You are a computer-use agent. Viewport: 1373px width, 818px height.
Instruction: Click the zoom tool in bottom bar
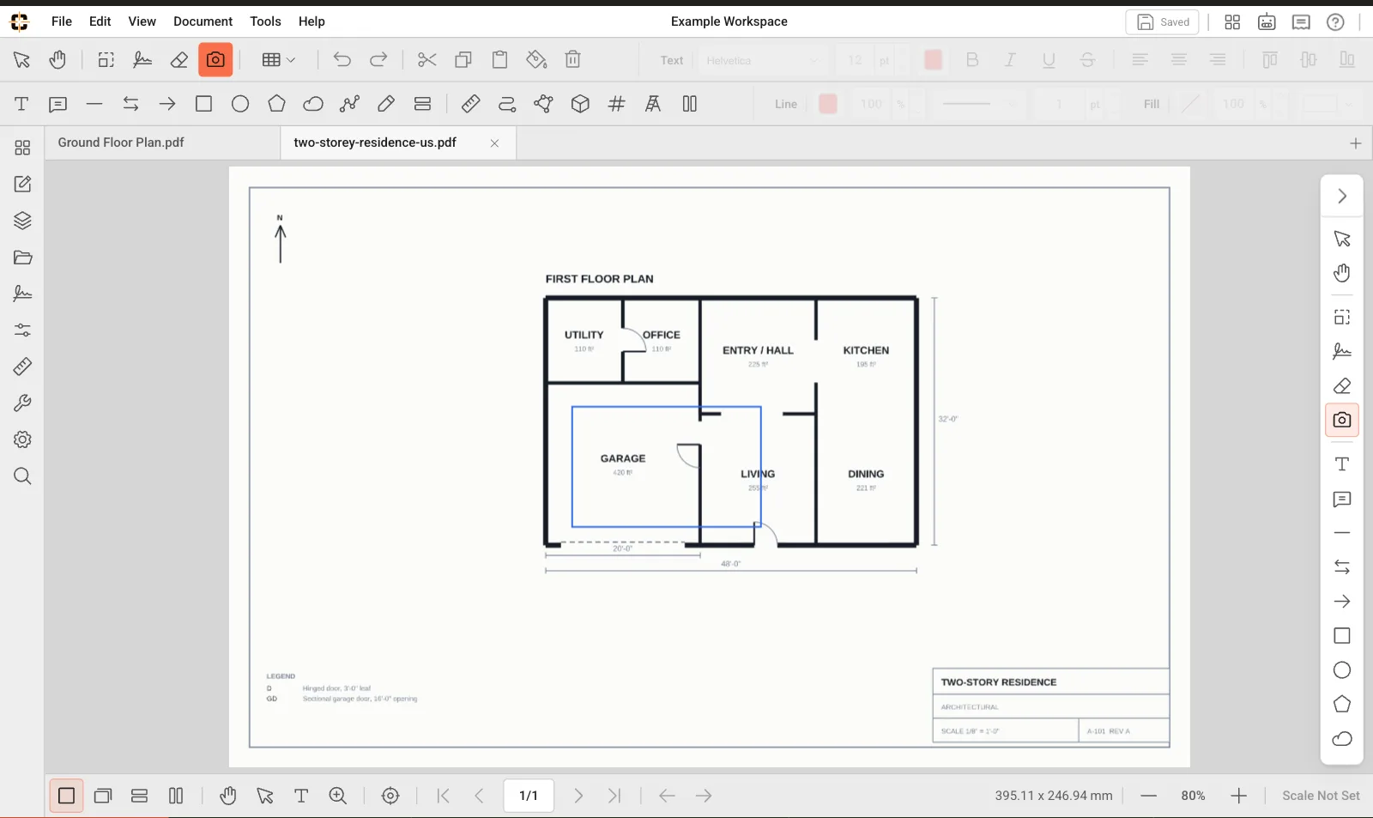[338, 796]
